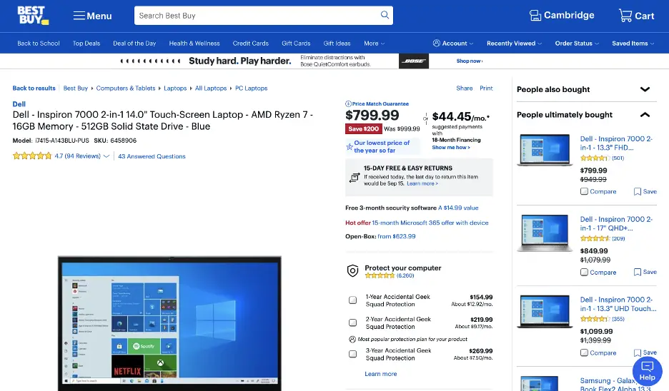Click the Save $200 badge

tap(363, 128)
